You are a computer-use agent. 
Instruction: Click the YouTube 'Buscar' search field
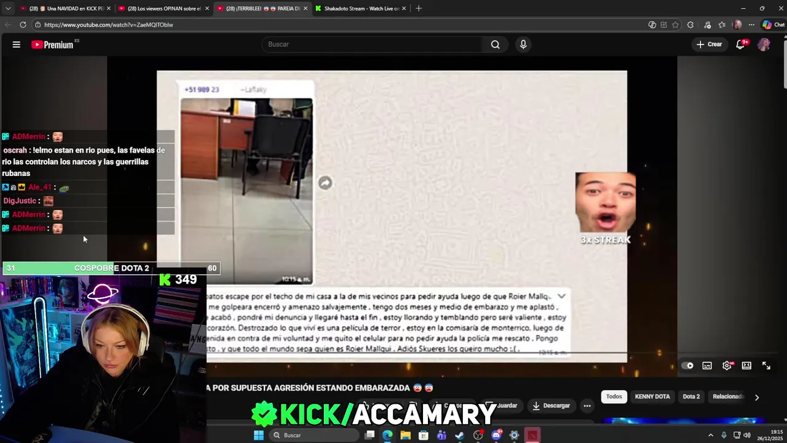point(372,44)
